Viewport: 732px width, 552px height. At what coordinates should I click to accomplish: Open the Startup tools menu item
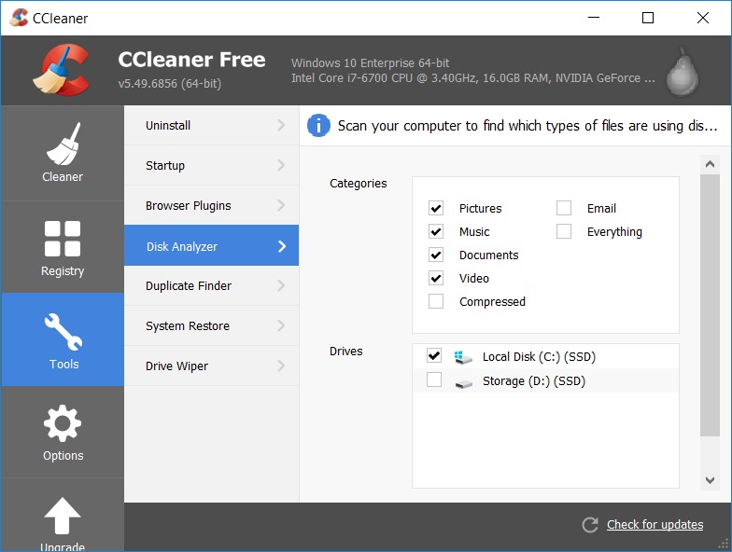pos(165,166)
